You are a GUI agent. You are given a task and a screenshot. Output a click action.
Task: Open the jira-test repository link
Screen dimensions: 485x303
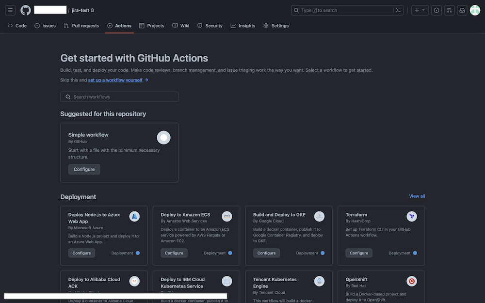point(81,10)
